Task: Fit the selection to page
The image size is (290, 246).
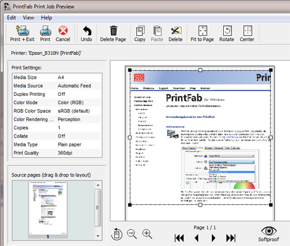Action: click(202, 33)
